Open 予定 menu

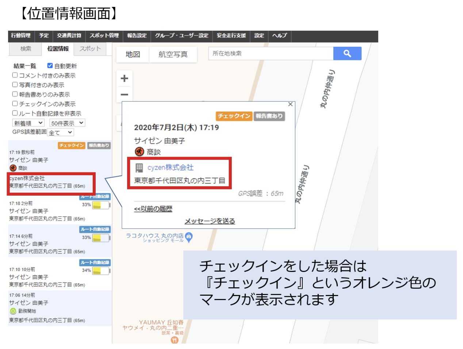click(44, 36)
